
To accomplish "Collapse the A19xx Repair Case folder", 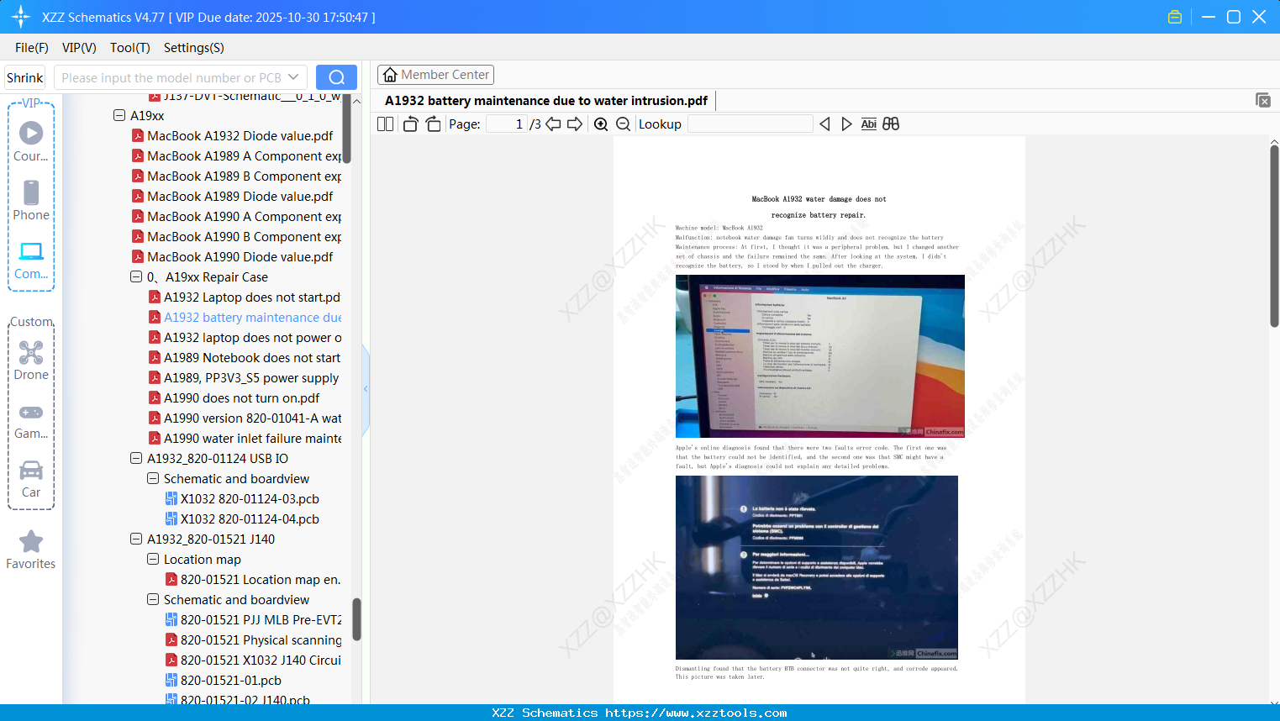I will click(136, 276).
